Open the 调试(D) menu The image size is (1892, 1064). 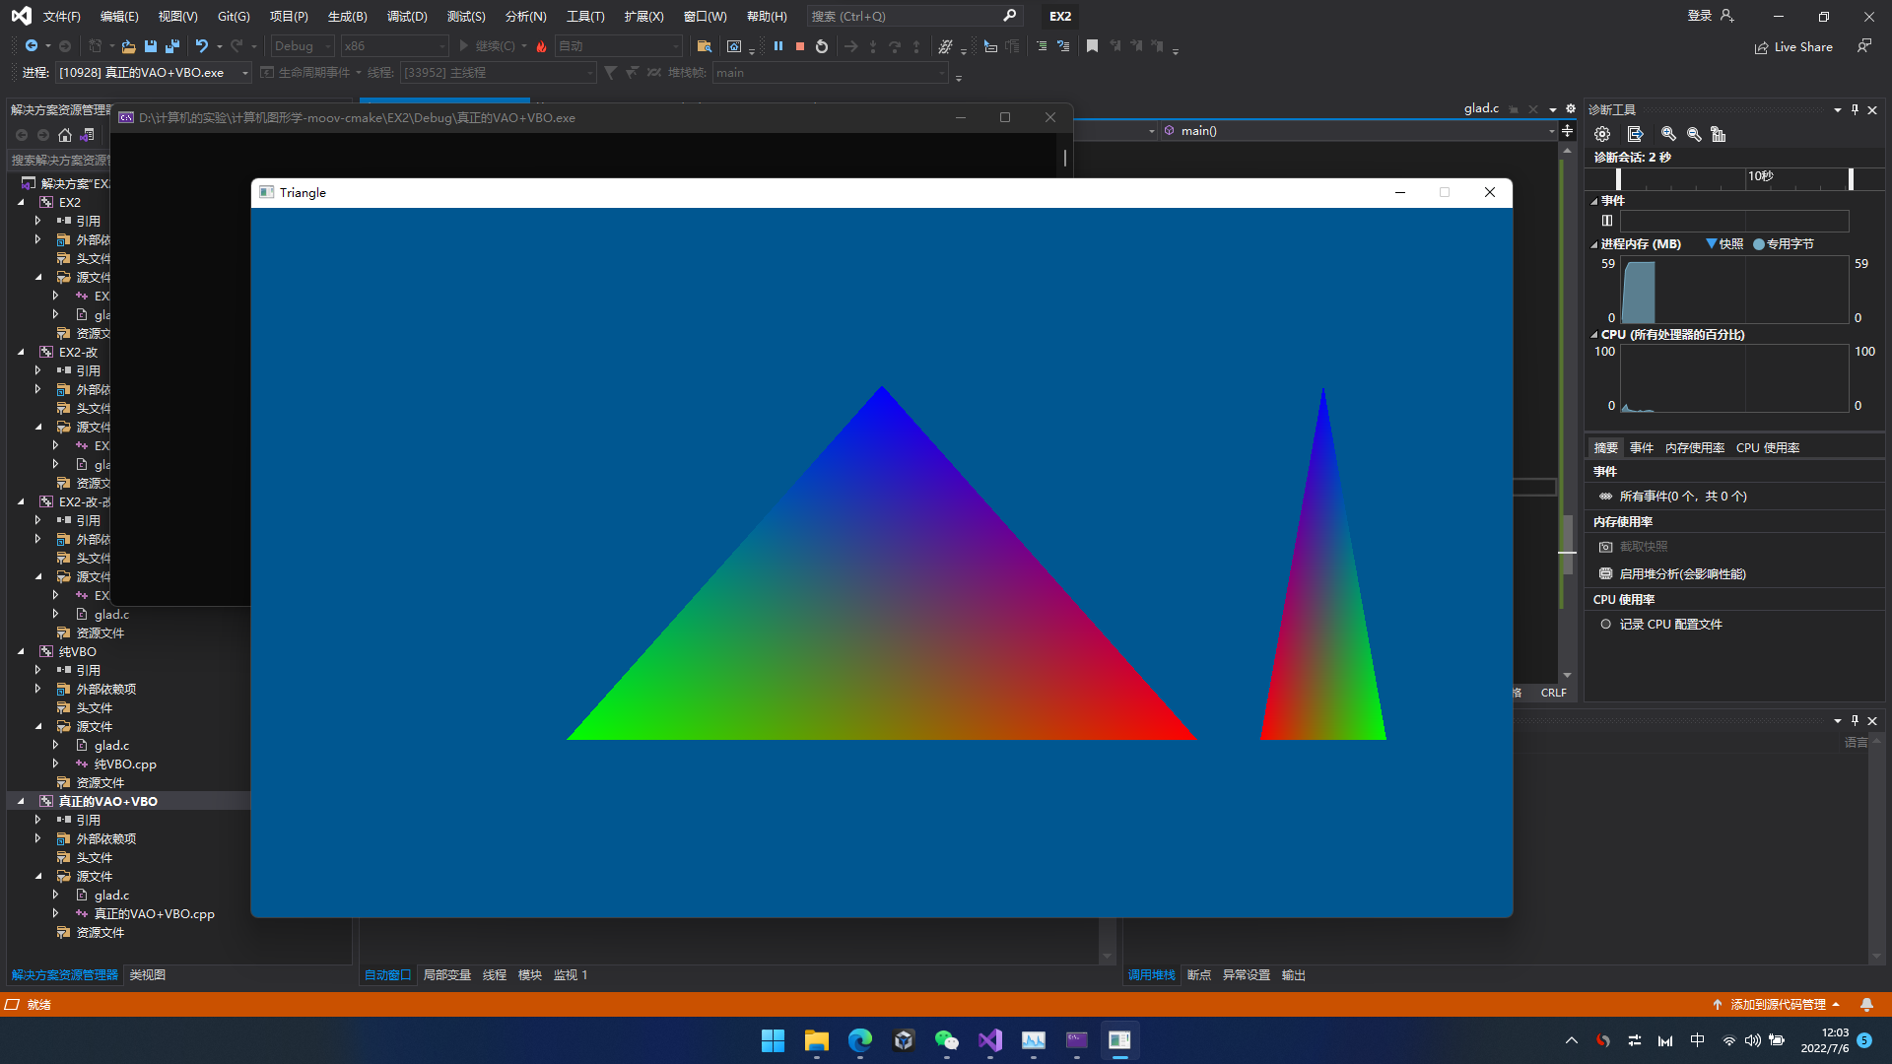407,16
